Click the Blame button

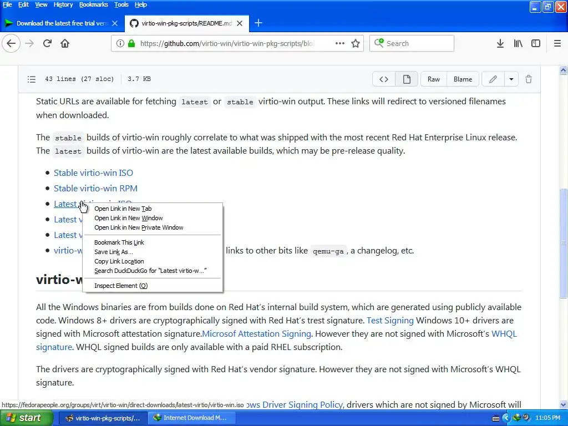point(463,79)
